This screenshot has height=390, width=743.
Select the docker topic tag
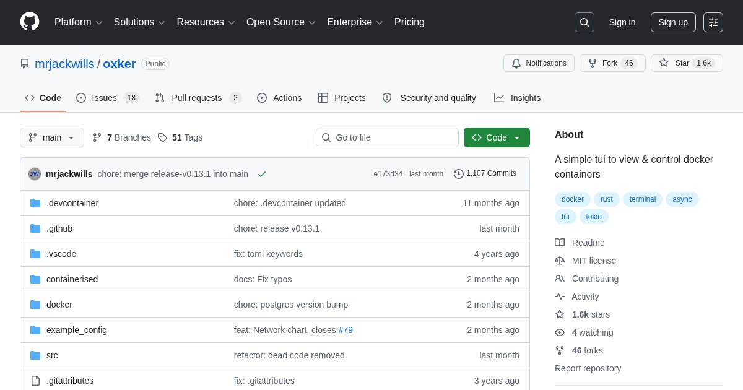pyautogui.click(x=573, y=199)
